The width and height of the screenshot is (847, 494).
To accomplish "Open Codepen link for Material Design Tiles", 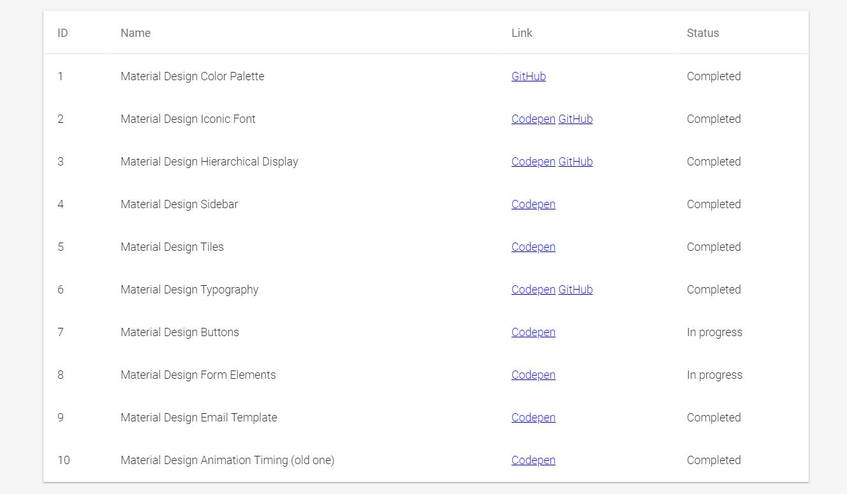I will (533, 247).
